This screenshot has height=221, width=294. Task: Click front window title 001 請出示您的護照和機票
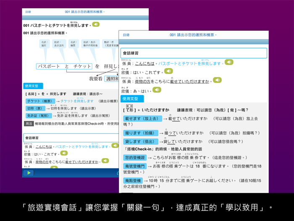pos(193,35)
